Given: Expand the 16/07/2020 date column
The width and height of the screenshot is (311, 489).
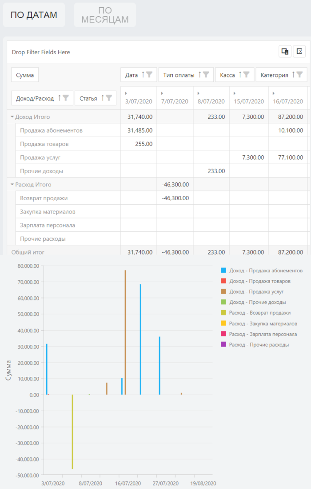Looking at the screenshot, I should (x=273, y=93).
